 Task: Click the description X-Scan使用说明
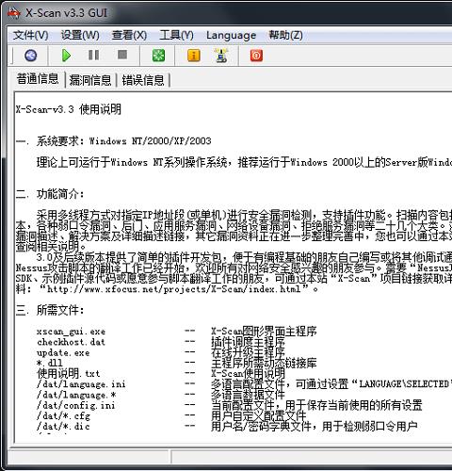click(x=248, y=373)
